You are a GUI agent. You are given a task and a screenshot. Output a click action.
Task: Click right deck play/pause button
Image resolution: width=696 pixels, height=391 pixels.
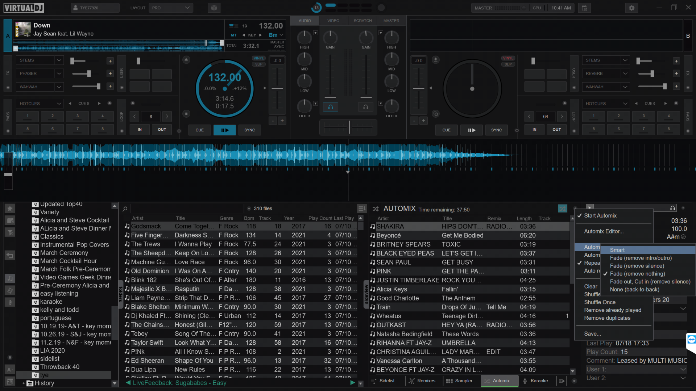471,130
